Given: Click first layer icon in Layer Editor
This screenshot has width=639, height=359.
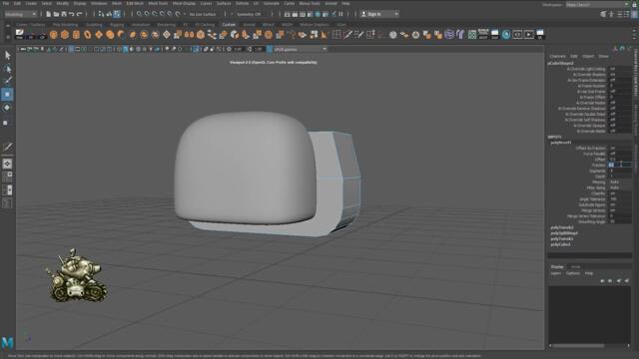Looking at the screenshot, I should point(602,280).
